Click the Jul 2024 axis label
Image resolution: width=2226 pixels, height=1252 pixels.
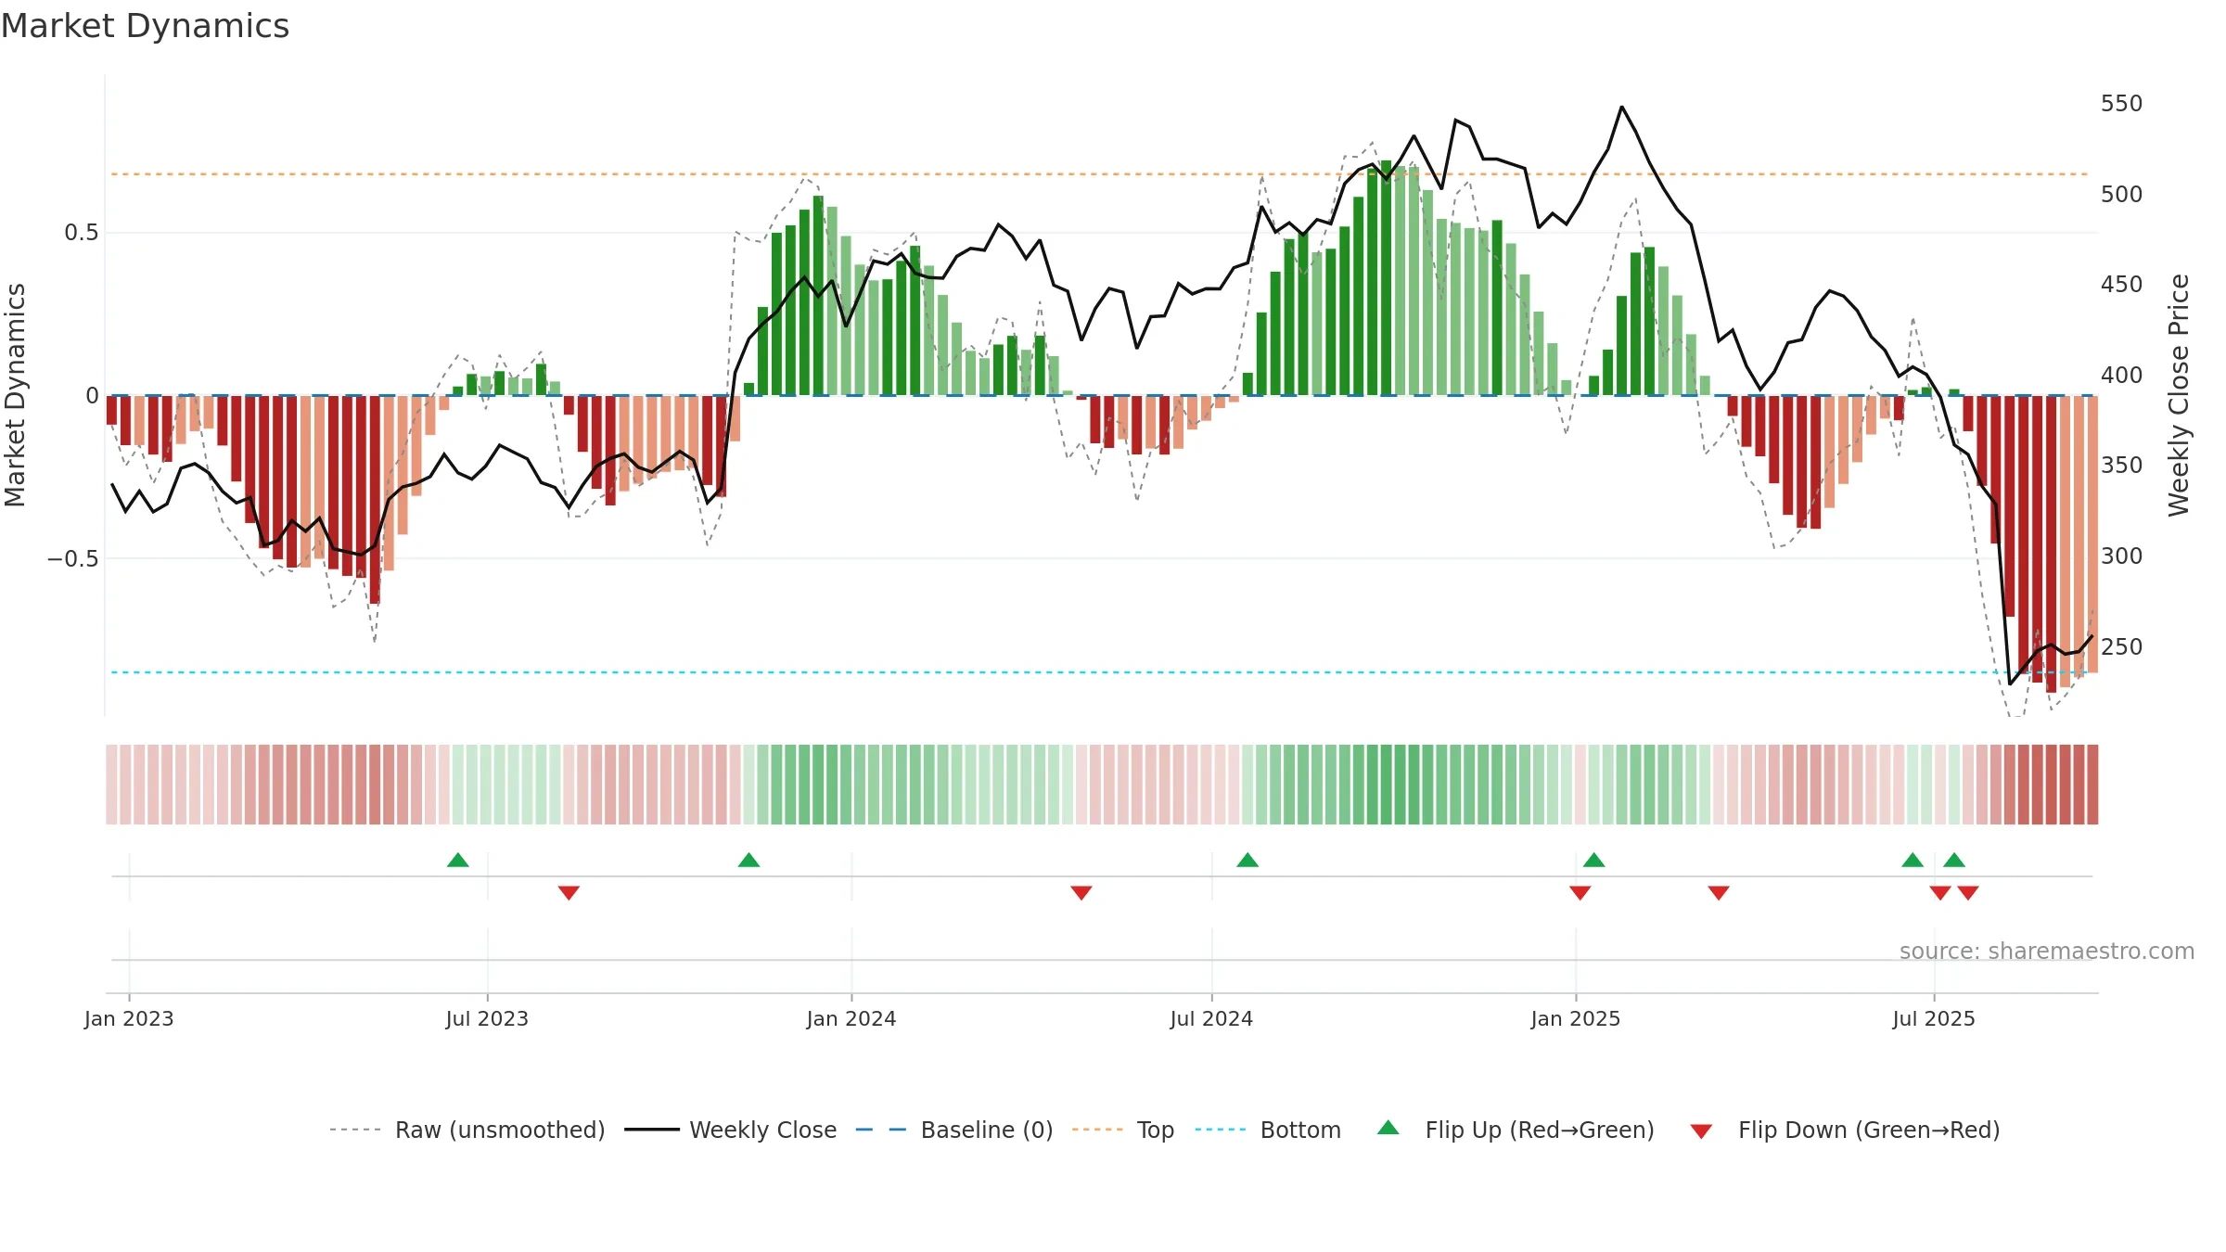tap(1211, 1018)
